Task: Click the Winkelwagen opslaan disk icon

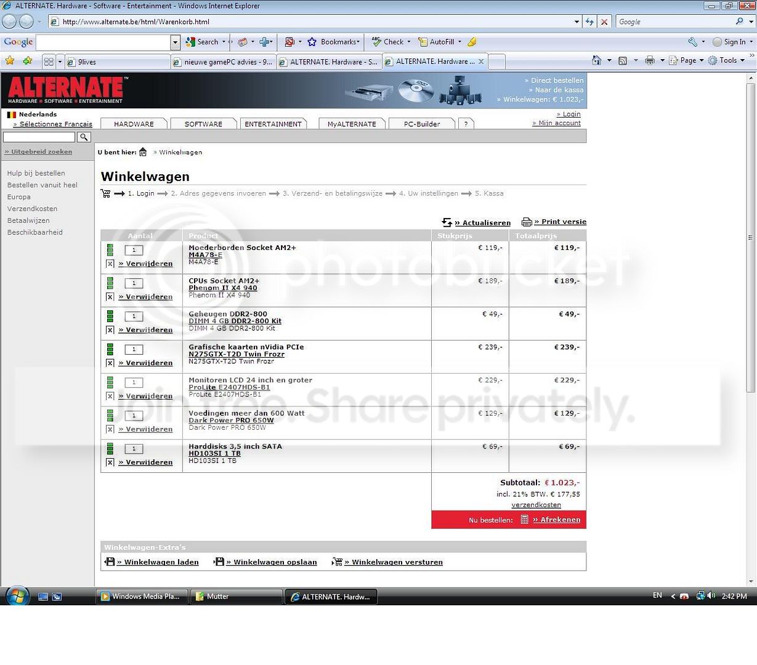Action: point(219,562)
